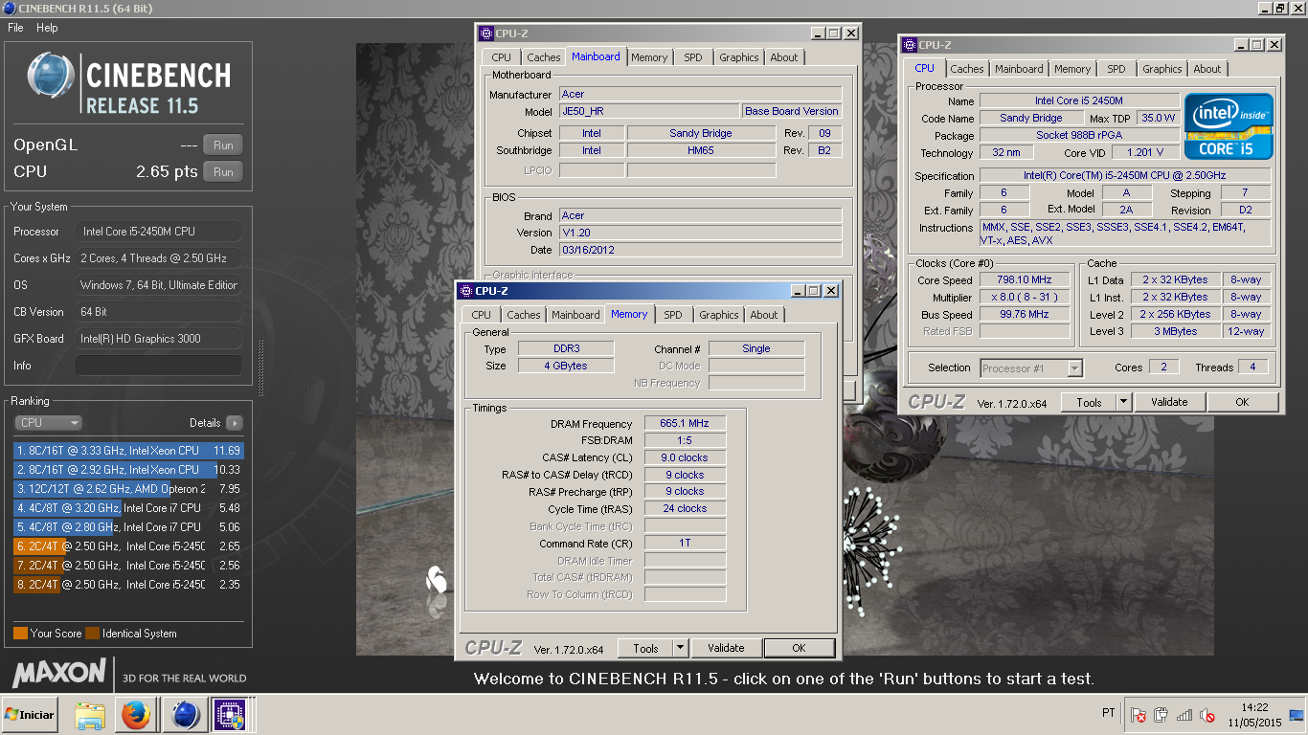Open Graphics tab in CPU tab CPU-Z window
Screen dimensions: 1308x735
[x=1161, y=69]
